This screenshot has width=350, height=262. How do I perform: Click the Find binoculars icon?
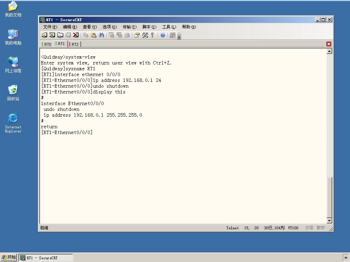101,35
